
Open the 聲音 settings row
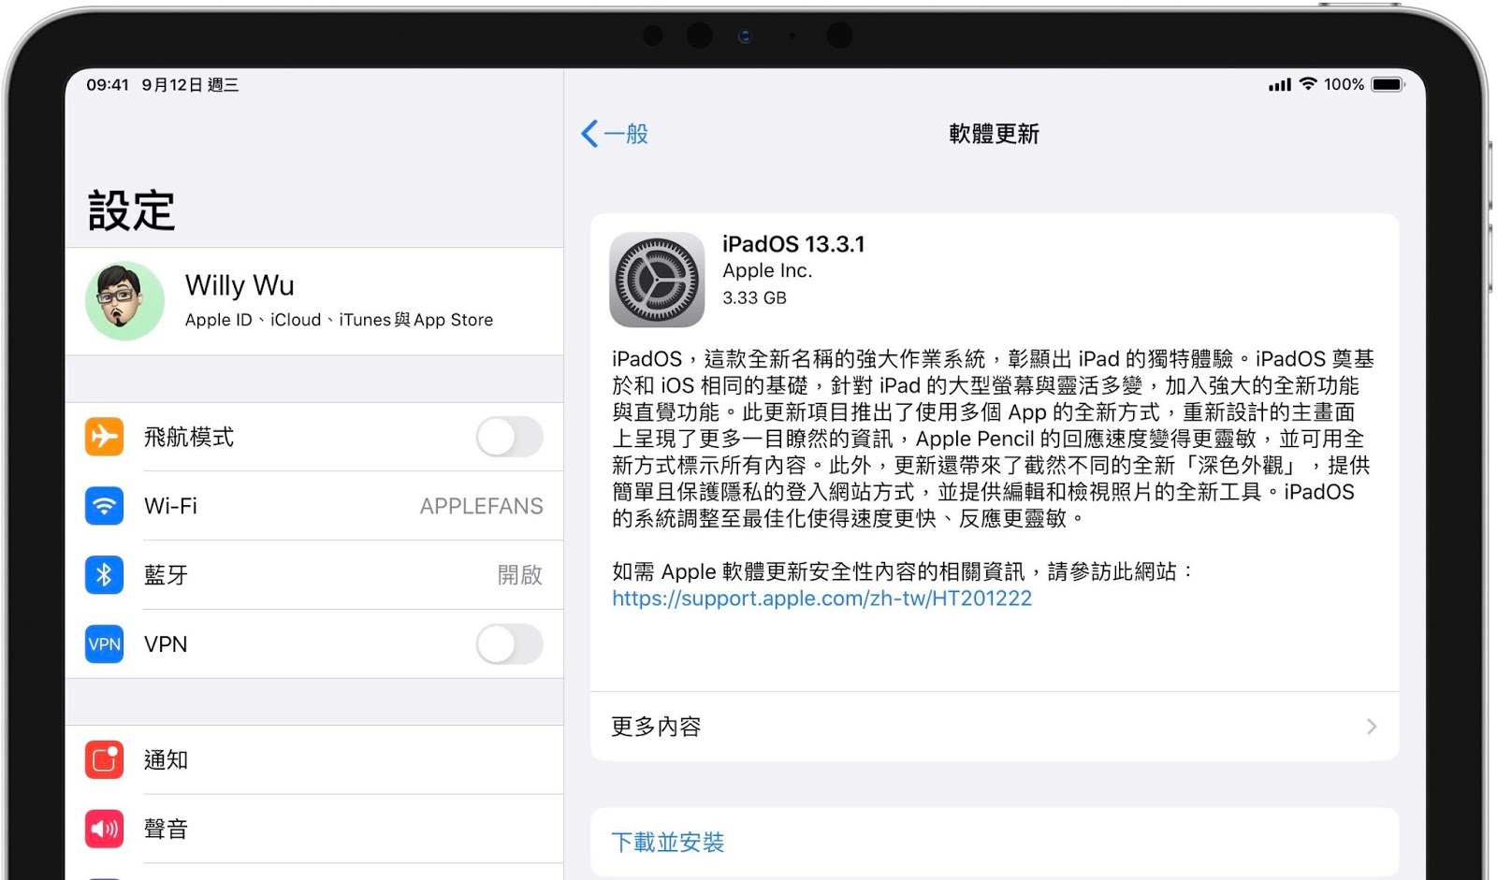tap(314, 829)
